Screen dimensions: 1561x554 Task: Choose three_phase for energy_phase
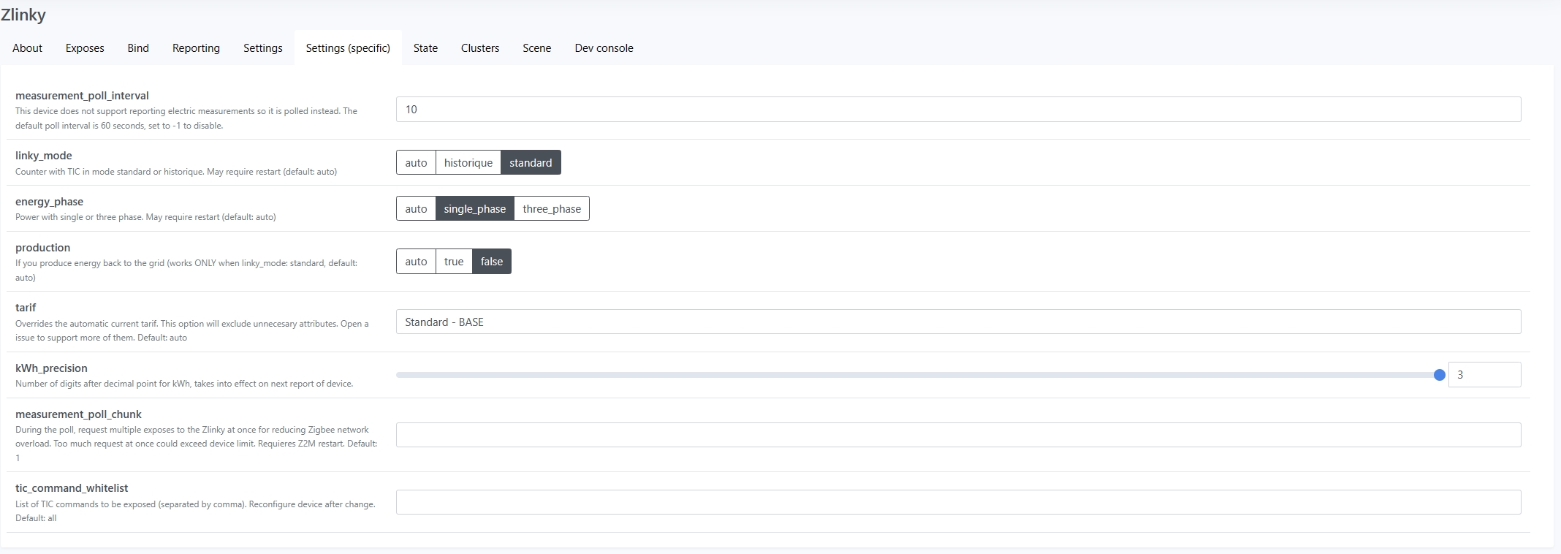[x=552, y=209]
